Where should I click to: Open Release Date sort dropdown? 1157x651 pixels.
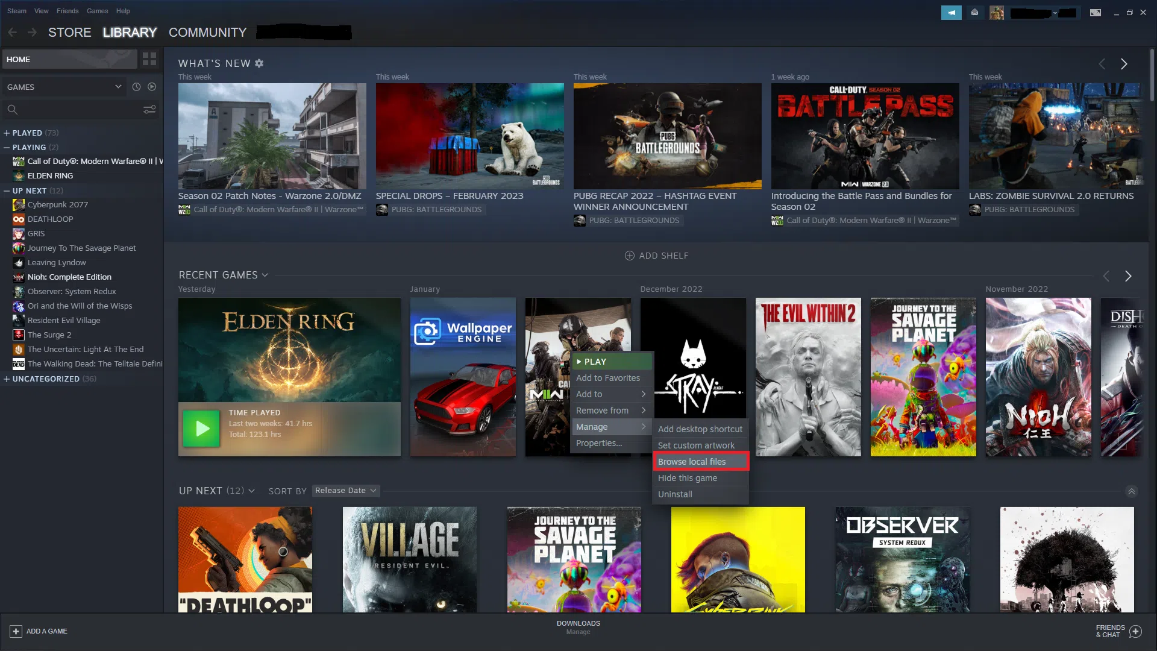point(345,491)
